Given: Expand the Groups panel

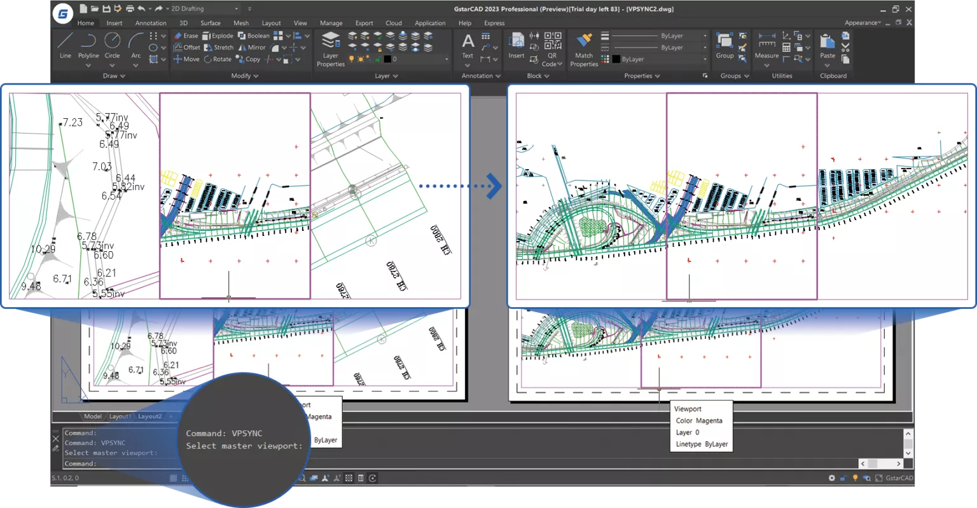Looking at the screenshot, I should pos(735,76).
